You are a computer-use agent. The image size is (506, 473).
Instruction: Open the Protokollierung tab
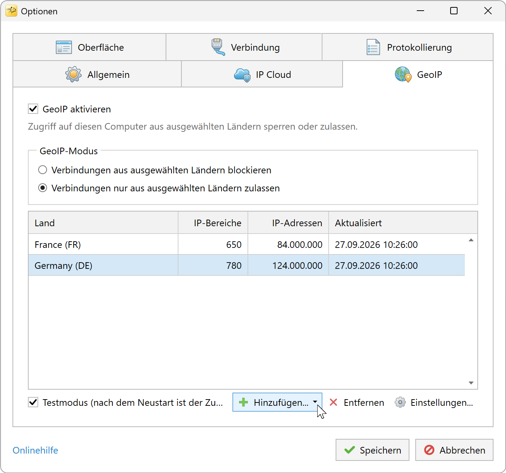click(x=408, y=47)
